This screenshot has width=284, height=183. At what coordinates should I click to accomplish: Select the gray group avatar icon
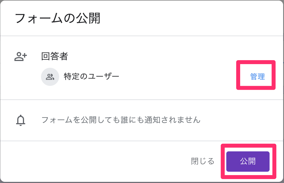click(50, 77)
